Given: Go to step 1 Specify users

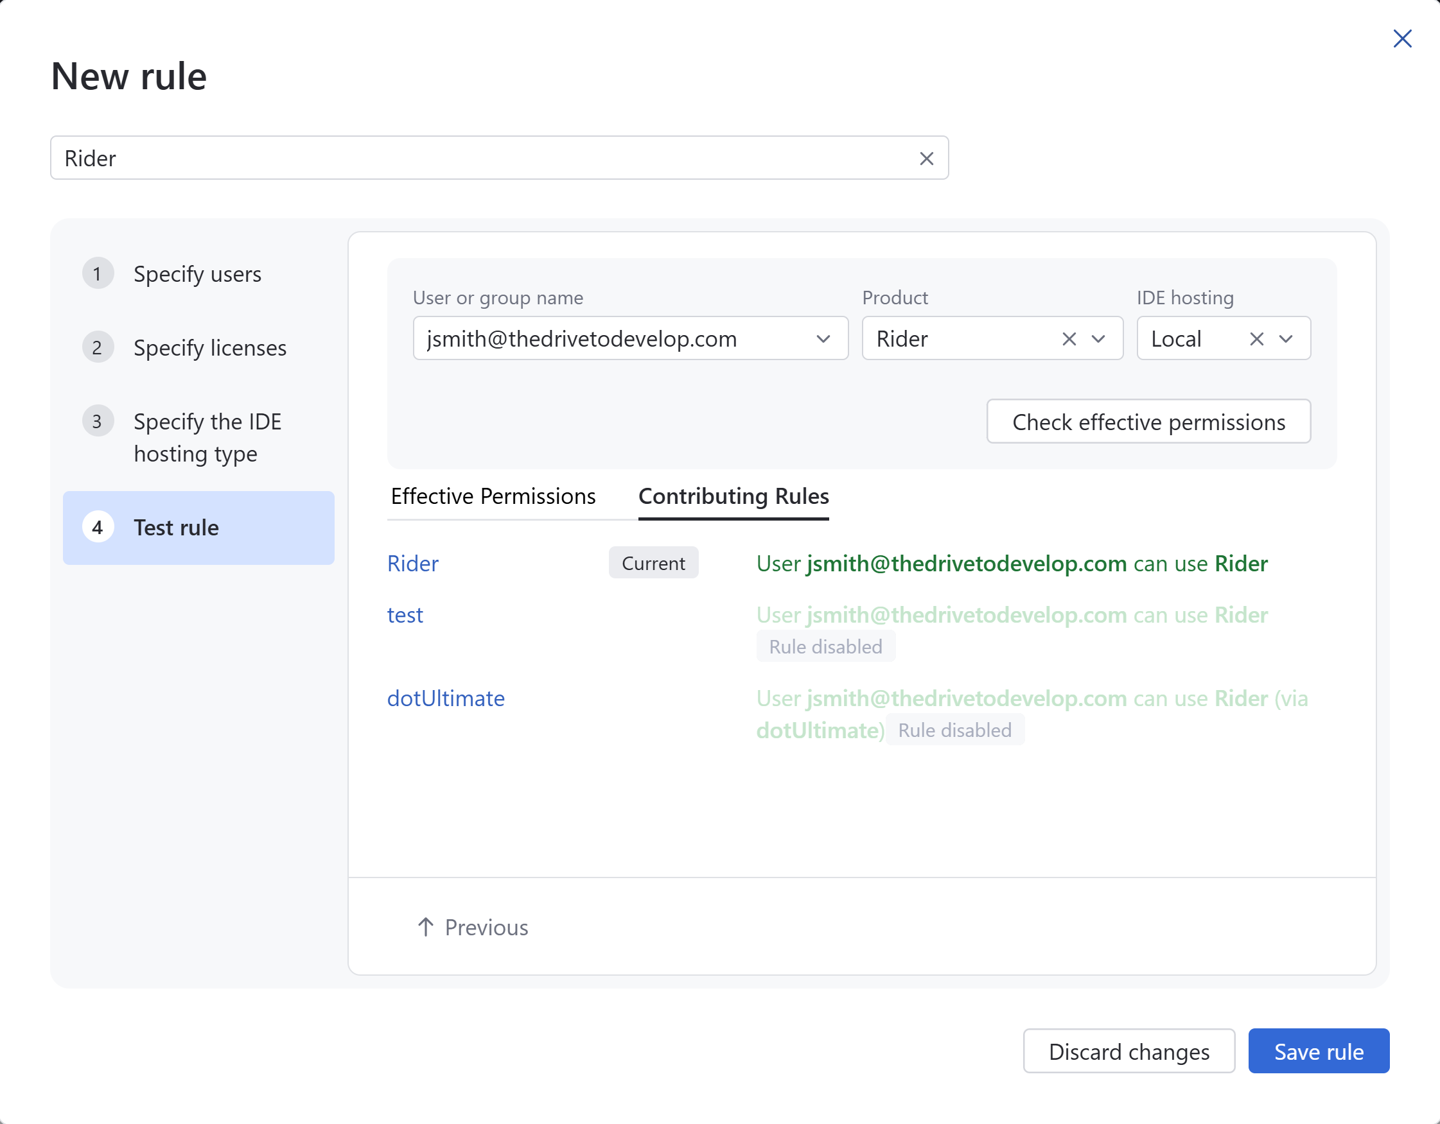Looking at the screenshot, I should pyautogui.click(x=198, y=273).
